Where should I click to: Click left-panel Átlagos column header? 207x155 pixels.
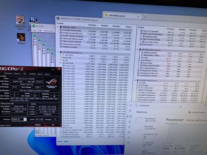tap(129, 27)
